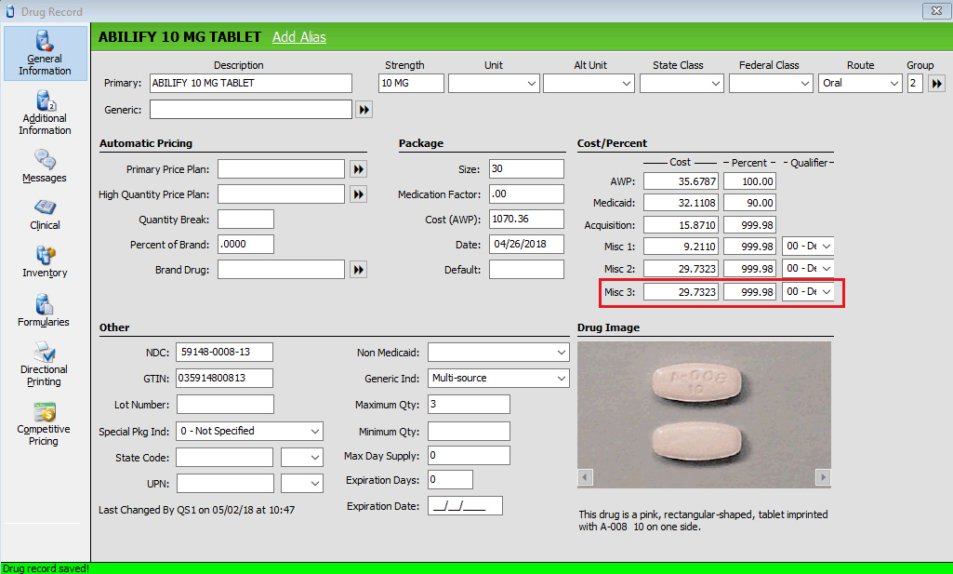Click the Drug Record title bar icon

pyautogui.click(x=9, y=11)
